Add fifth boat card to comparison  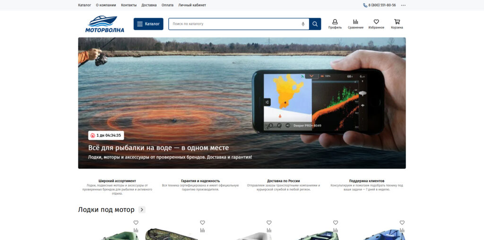coord(402,231)
